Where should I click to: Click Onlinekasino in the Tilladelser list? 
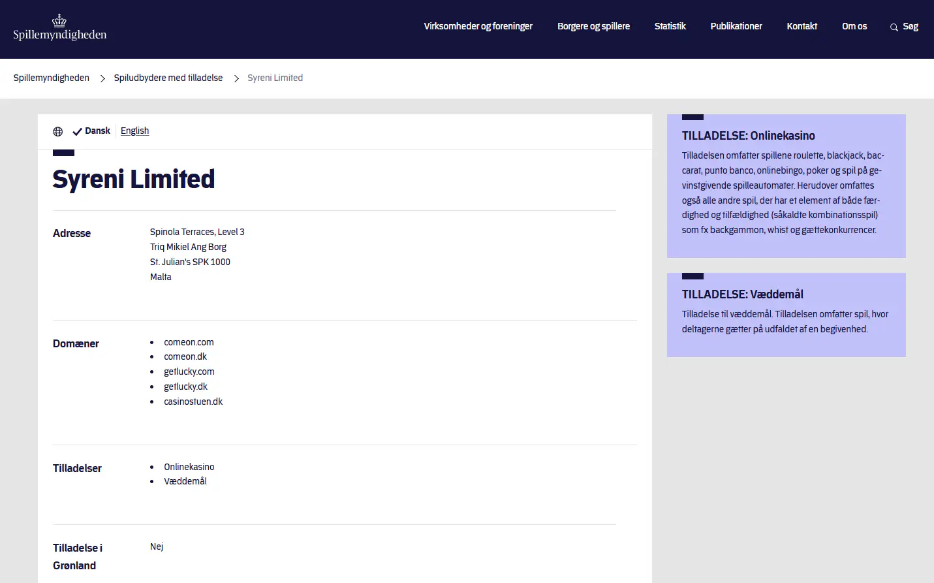click(x=189, y=467)
